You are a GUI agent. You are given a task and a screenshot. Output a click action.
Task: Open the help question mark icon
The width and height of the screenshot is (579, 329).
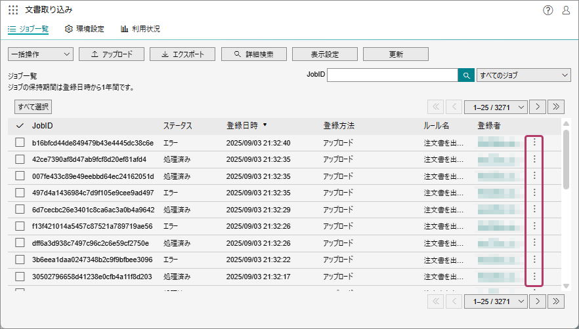[548, 10]
